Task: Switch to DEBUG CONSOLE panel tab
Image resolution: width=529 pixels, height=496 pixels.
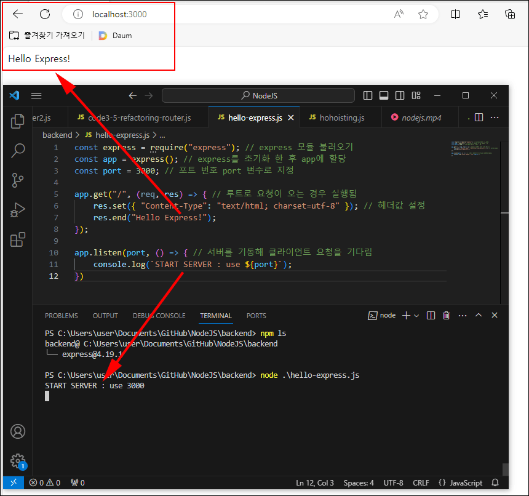Action: click(x=159, y=316)
